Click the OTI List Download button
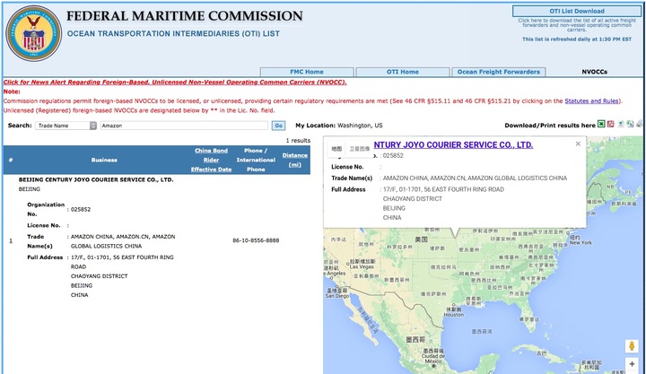 (577, 11)
